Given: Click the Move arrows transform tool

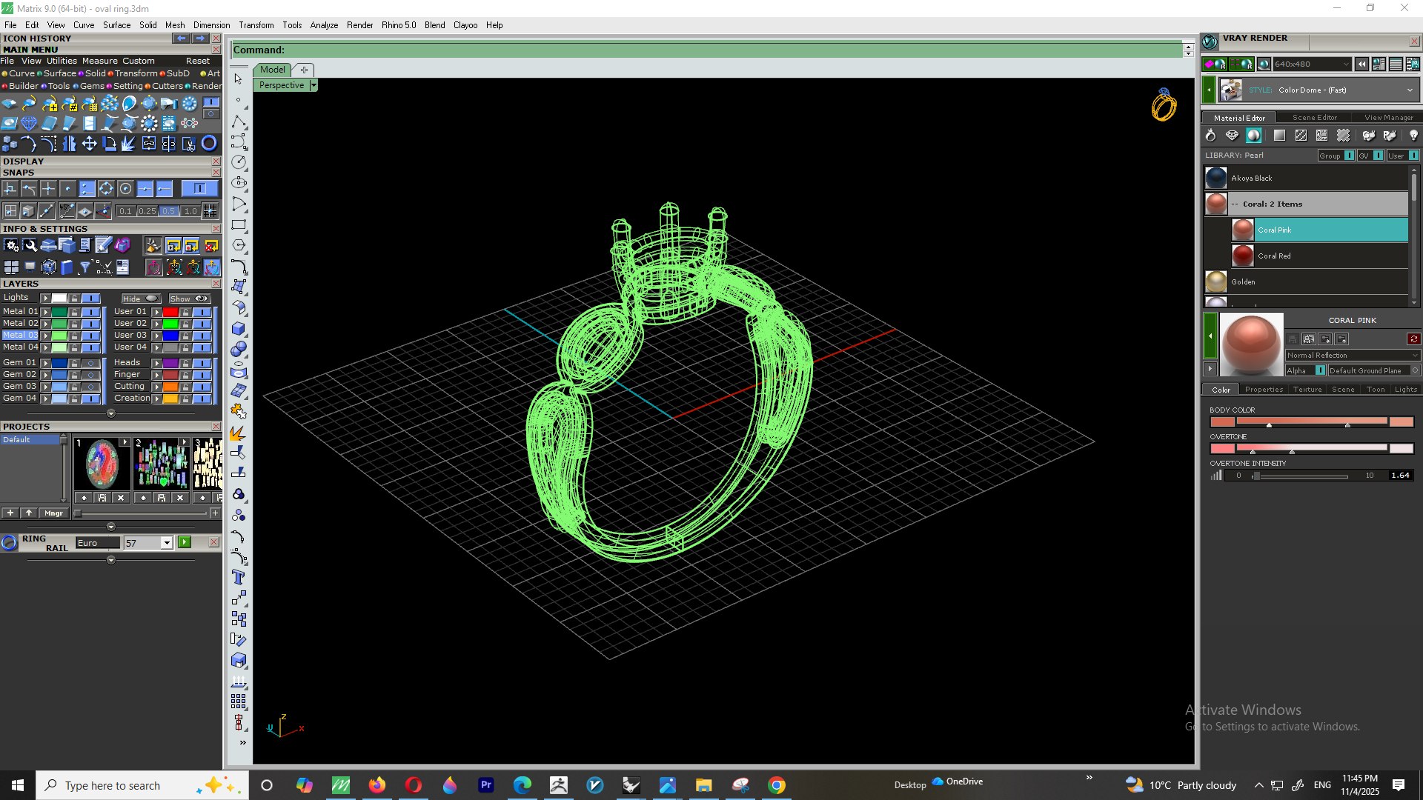Looking at the screenshot, I should click(x=89, y=144).
